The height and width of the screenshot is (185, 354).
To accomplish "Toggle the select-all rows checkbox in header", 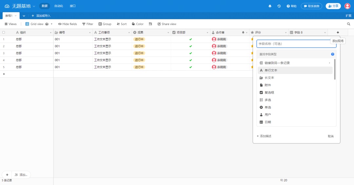I will coord(4,32).
